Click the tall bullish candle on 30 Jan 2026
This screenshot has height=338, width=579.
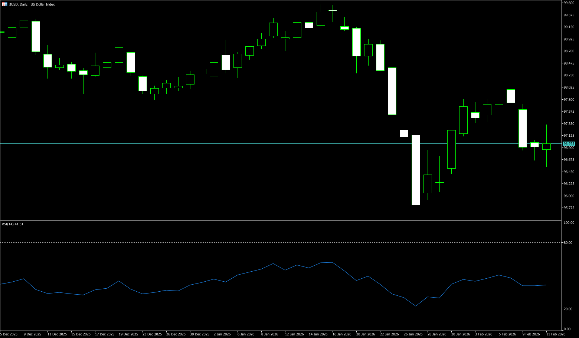tap(451, 149)
